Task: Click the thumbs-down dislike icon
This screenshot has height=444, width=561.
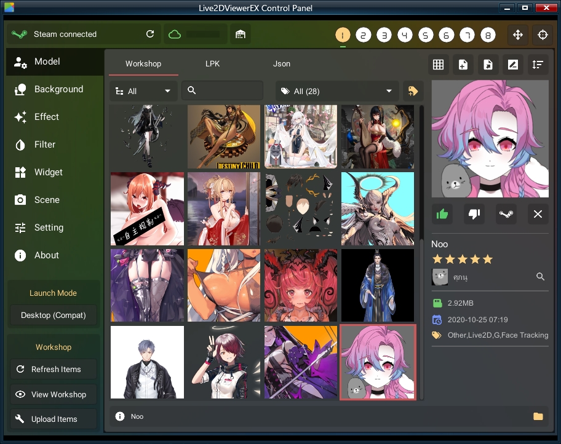Action: pyautogui.click(x=474, y=214)
